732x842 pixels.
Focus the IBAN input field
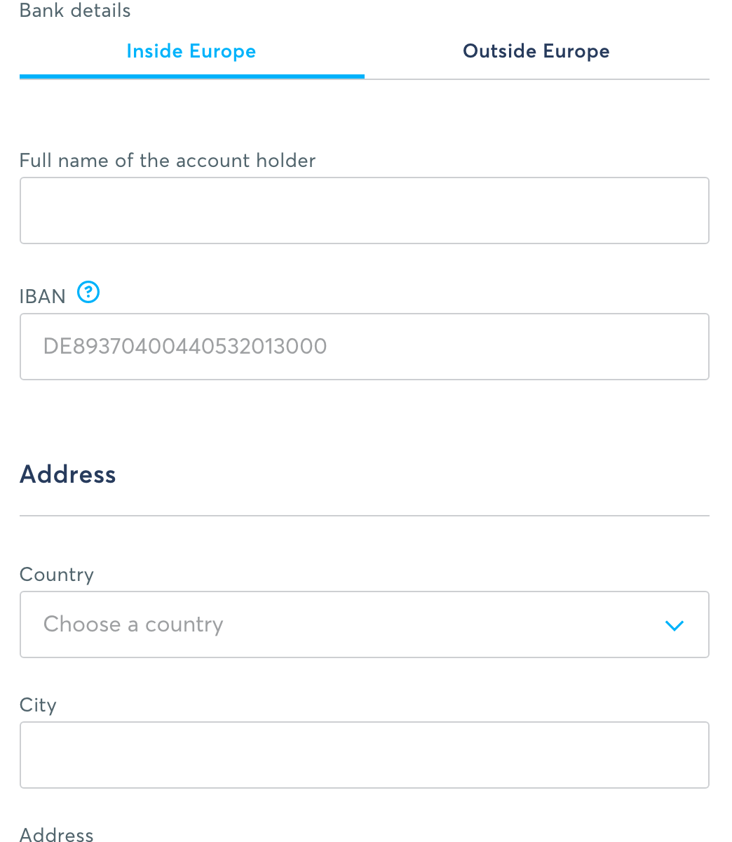365,347
